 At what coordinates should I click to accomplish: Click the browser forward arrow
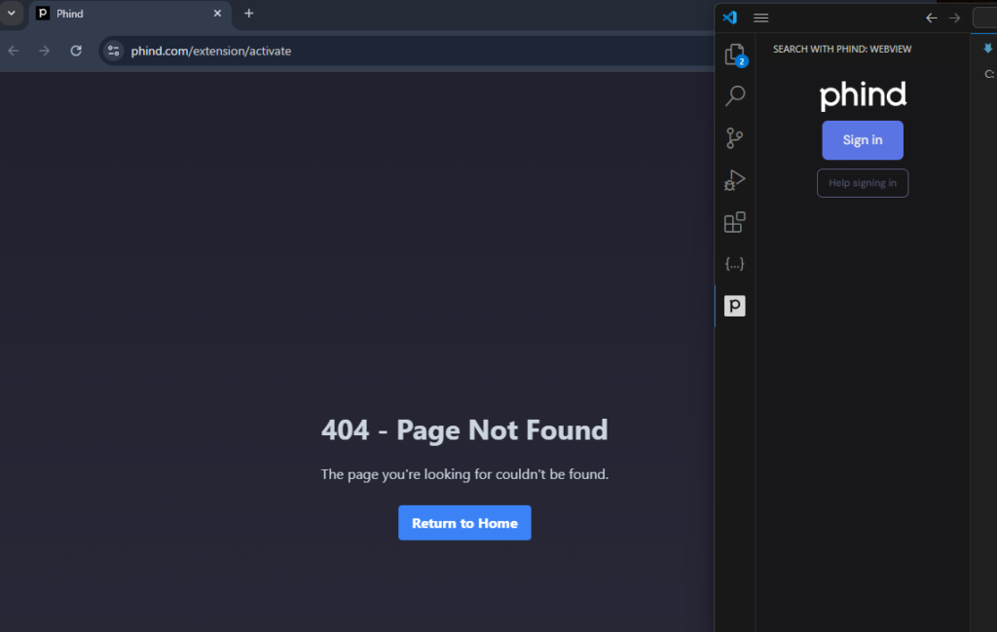click(x=44, y=51)
